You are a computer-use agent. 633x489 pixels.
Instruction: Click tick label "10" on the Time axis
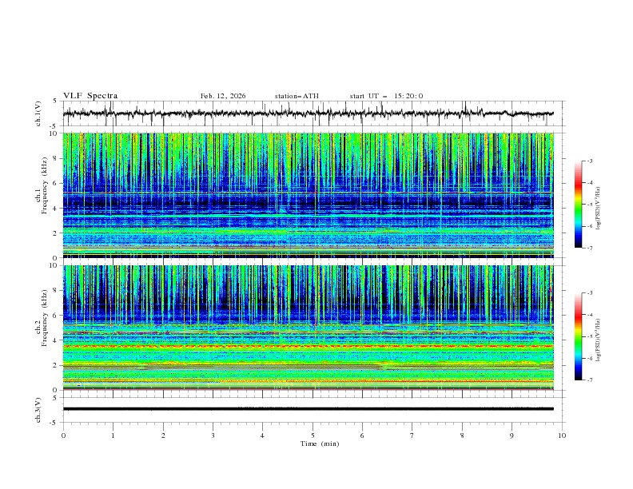coord(562,435)
